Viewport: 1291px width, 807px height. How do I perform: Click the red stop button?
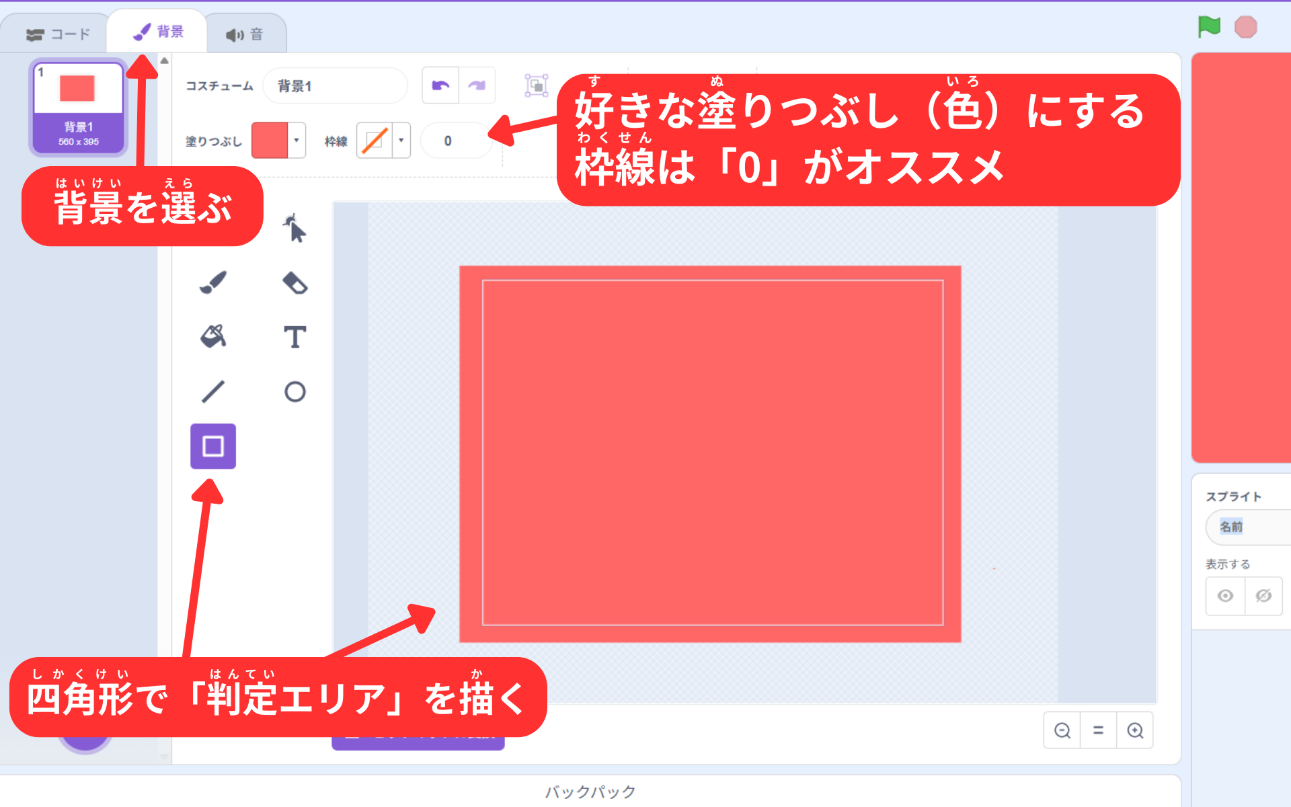coord(1245,28)
